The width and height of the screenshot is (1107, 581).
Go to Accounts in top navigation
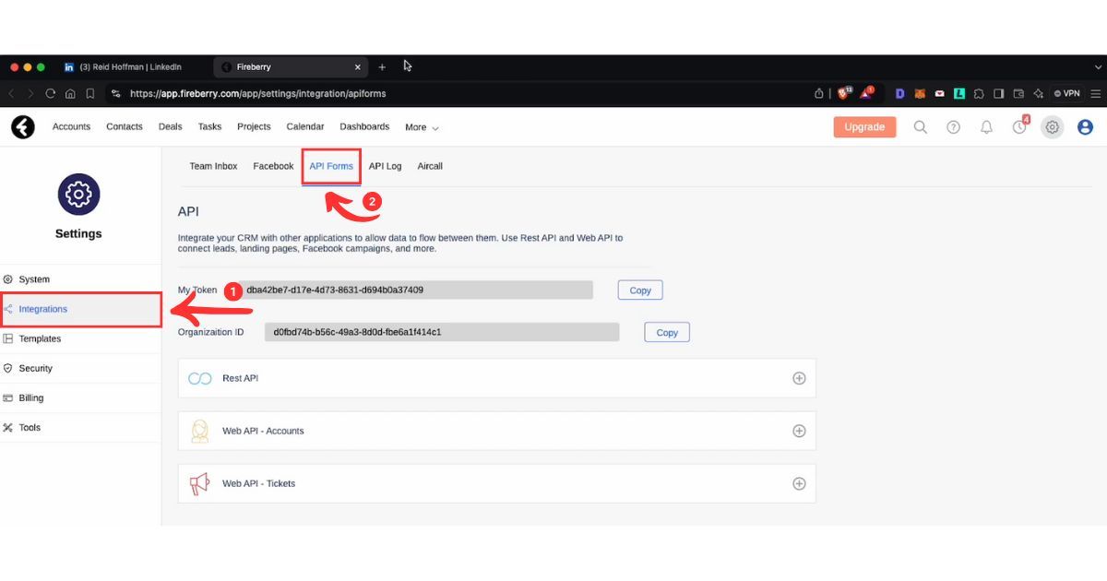[71, 126]
